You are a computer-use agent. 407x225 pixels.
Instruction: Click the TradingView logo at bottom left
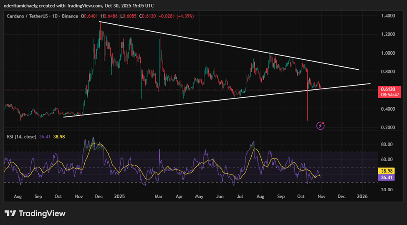coord(35,213)
